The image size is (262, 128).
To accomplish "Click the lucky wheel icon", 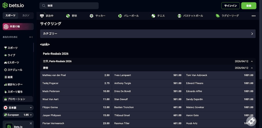I will [x=6, y=26].
